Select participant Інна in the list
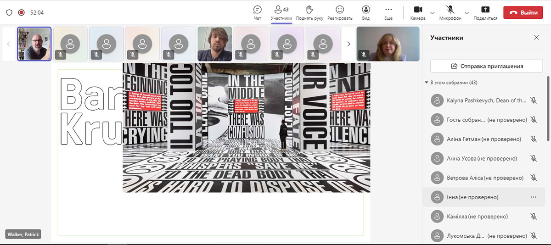Image resolution: width=551 pixels, height=245 pixels. 484,197
